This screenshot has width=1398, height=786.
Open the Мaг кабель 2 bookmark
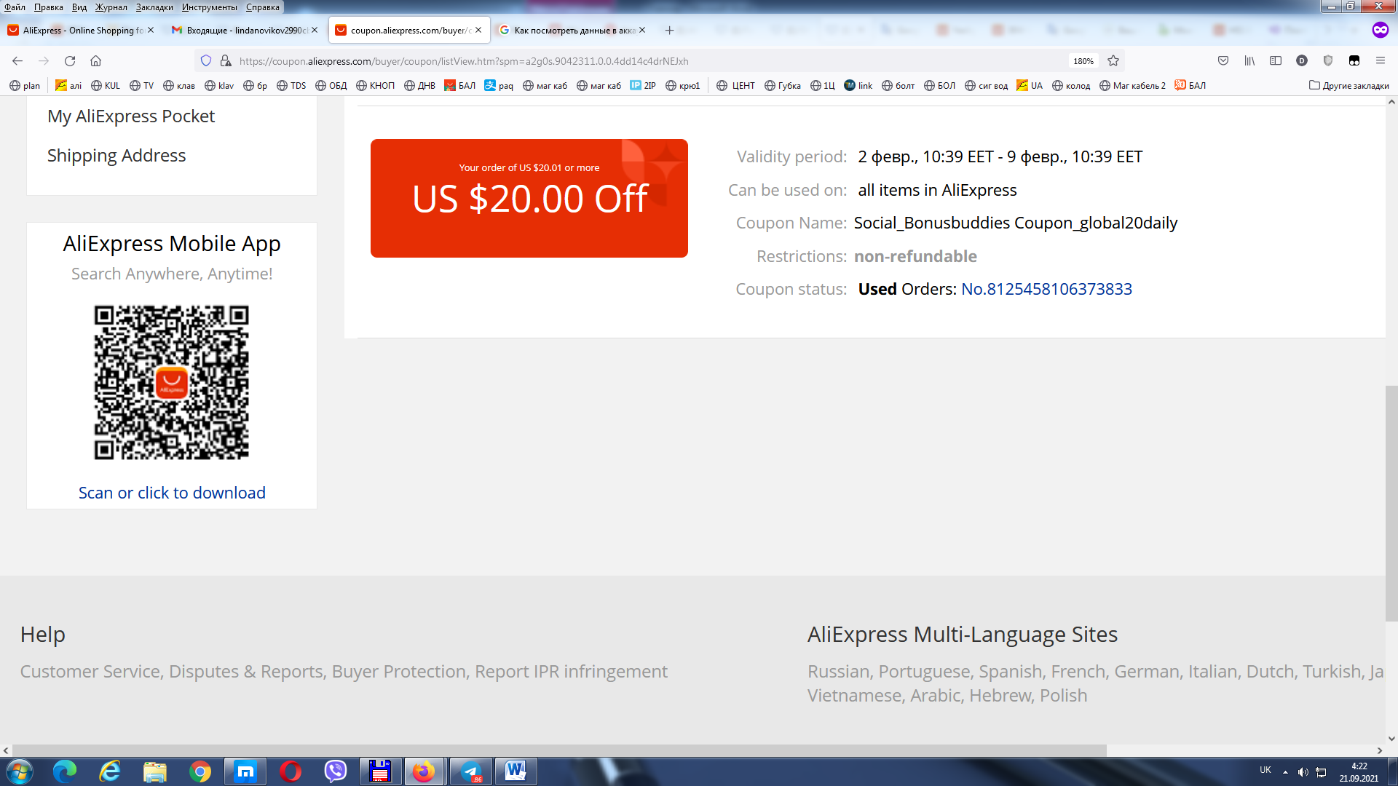pyautogui.click(x=1133, y=86)
